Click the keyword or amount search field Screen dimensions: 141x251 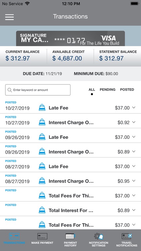pyautogui.click(x=38, y=90)
